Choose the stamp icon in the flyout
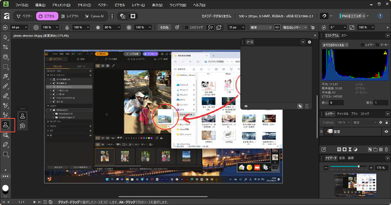This screenshot has width=391, height=205. [22, 116]
